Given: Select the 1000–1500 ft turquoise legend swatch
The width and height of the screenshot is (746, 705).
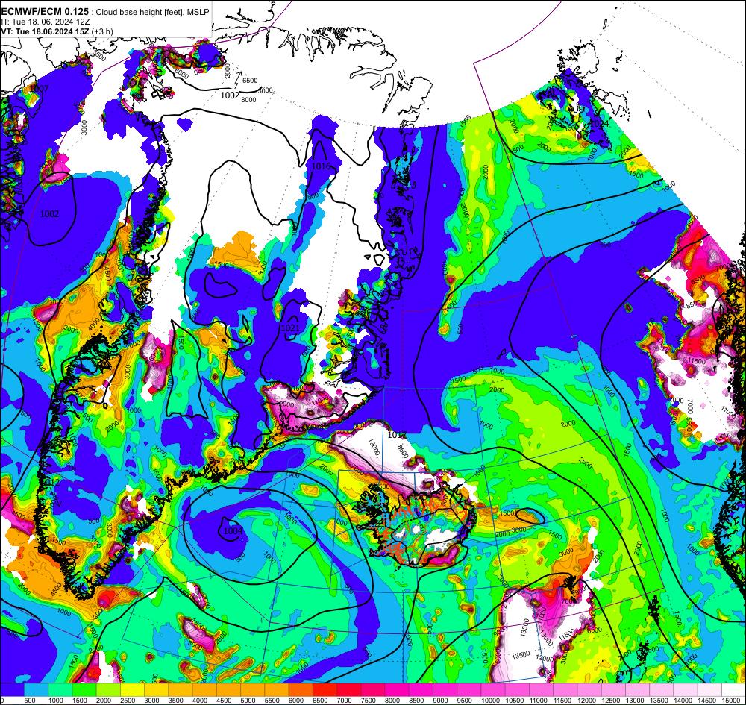Looking at the screenshot, I should [x=60, y=690].
